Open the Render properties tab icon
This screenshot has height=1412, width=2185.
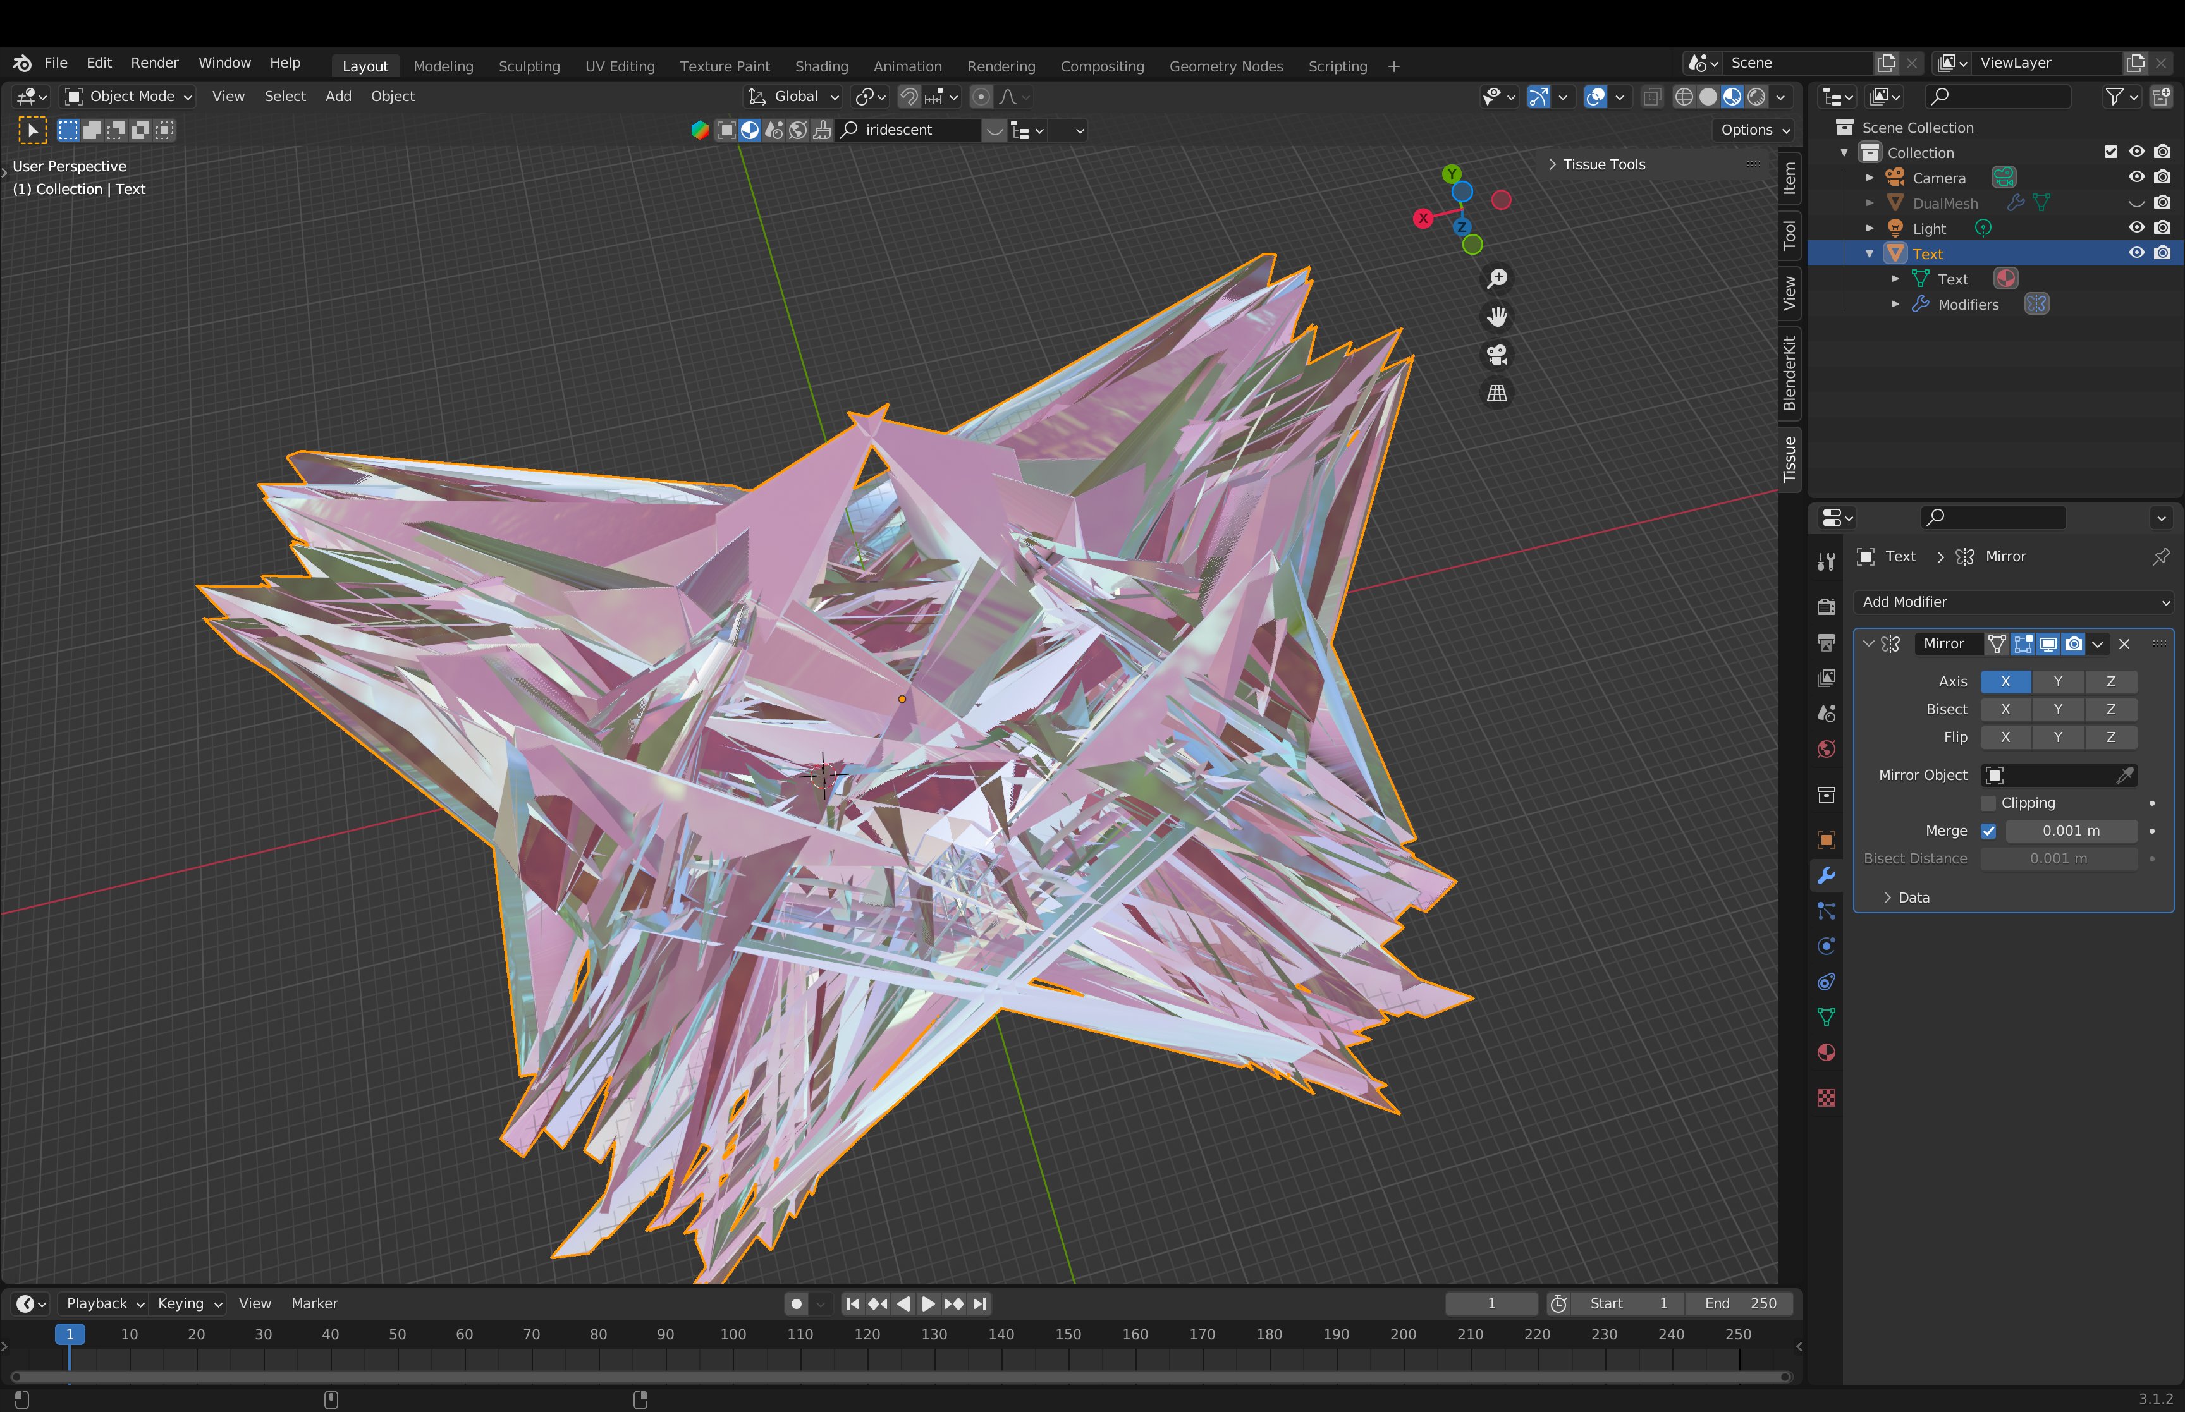[x=1825, y=606]
